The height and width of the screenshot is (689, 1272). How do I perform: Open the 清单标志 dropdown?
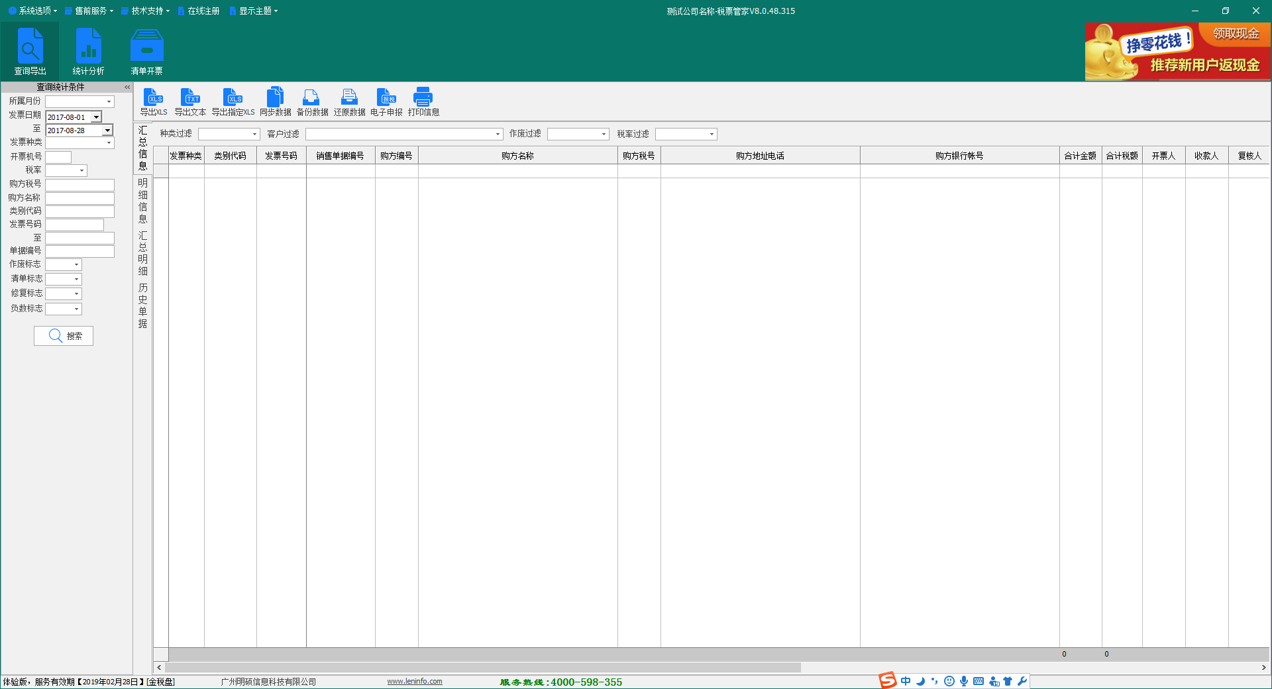tap(76, 279)
